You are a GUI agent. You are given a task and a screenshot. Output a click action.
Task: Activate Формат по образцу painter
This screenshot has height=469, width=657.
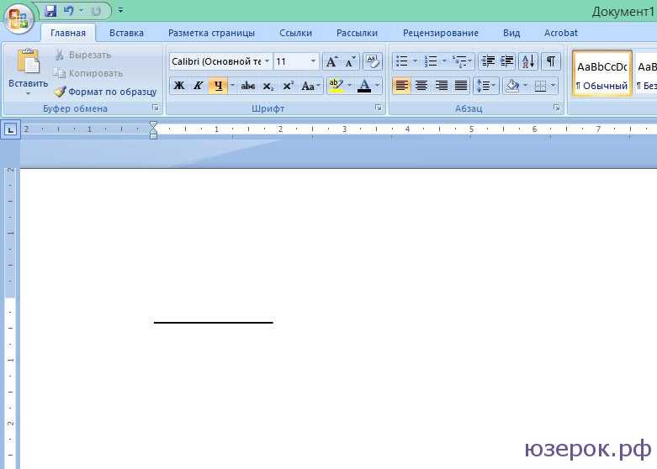click(106, 92)
